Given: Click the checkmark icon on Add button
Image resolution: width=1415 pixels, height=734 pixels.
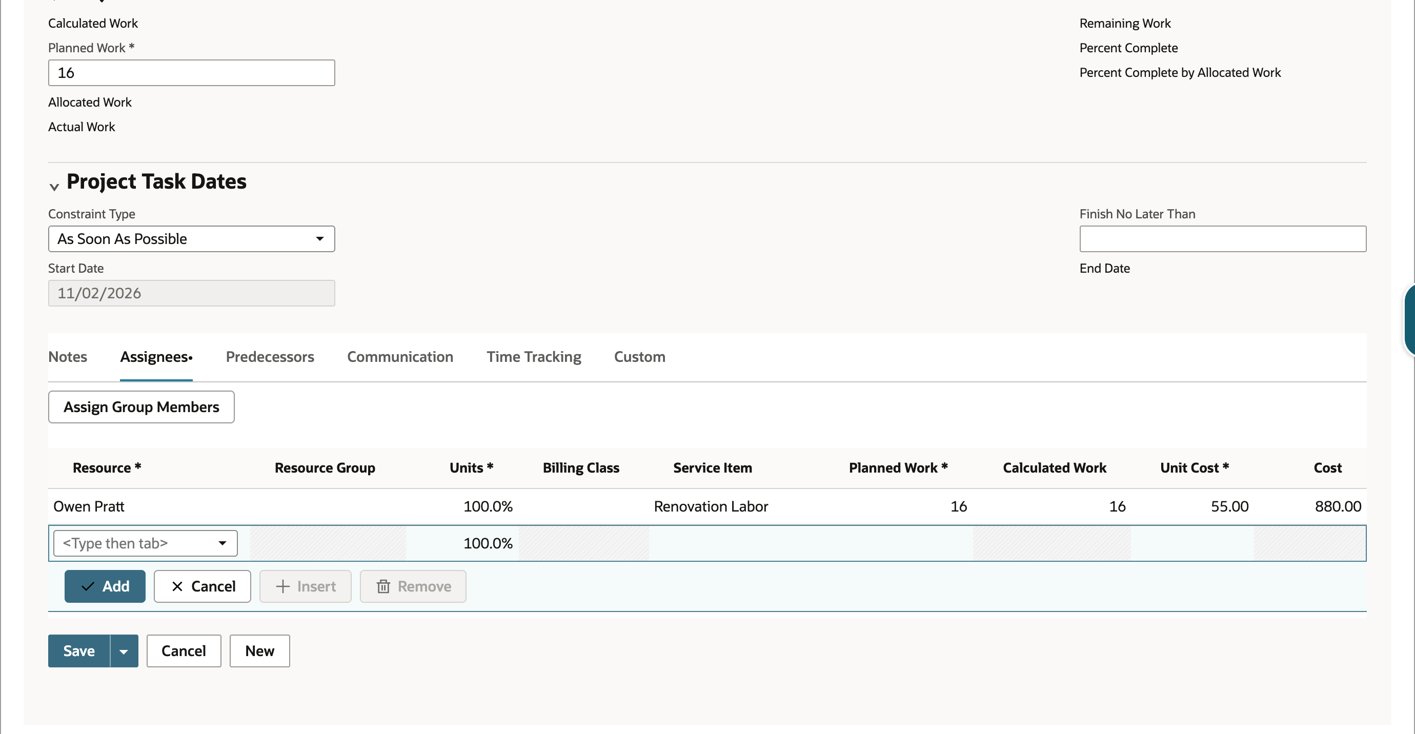Looking at the screenshot, I should click(87, 586).
